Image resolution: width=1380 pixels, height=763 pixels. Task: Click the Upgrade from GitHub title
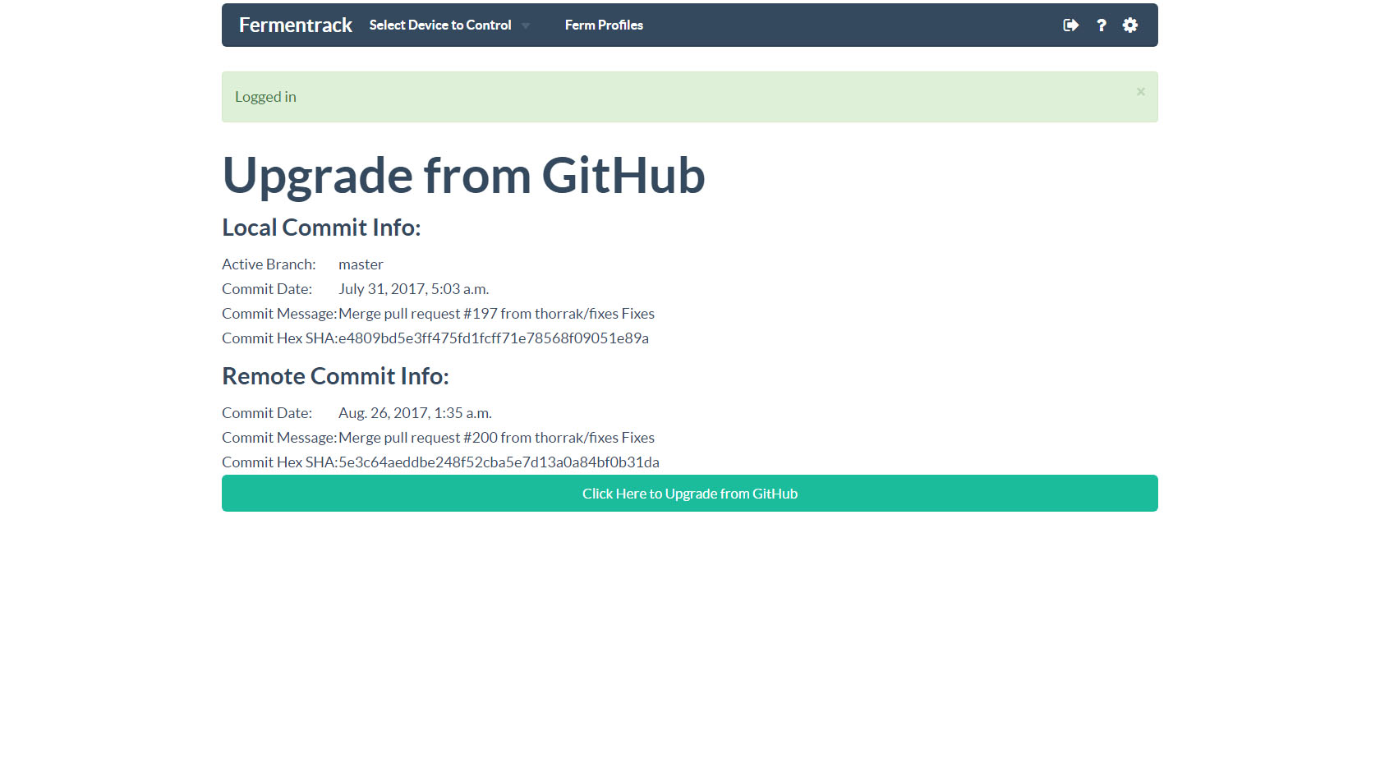click(463, 176)
